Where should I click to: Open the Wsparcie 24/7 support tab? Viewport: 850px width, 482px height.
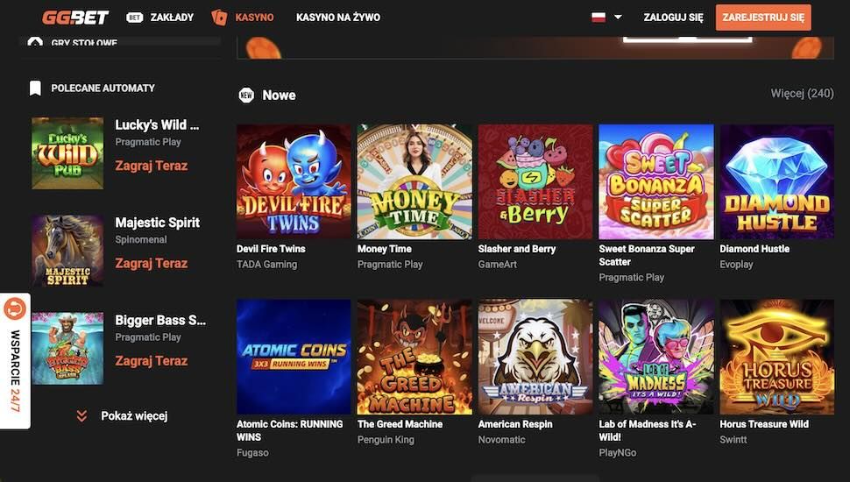[15, 361]
